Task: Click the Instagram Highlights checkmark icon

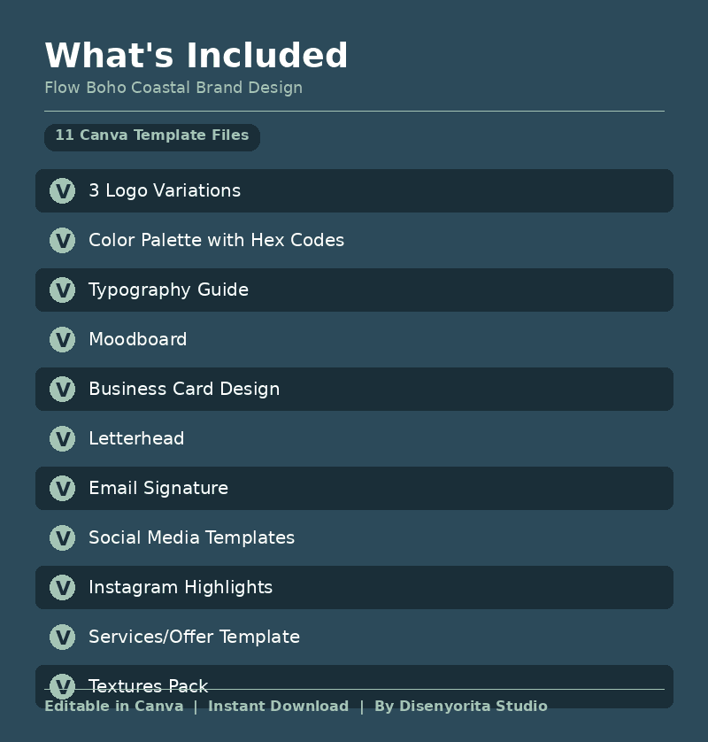Action: point(62,587)
